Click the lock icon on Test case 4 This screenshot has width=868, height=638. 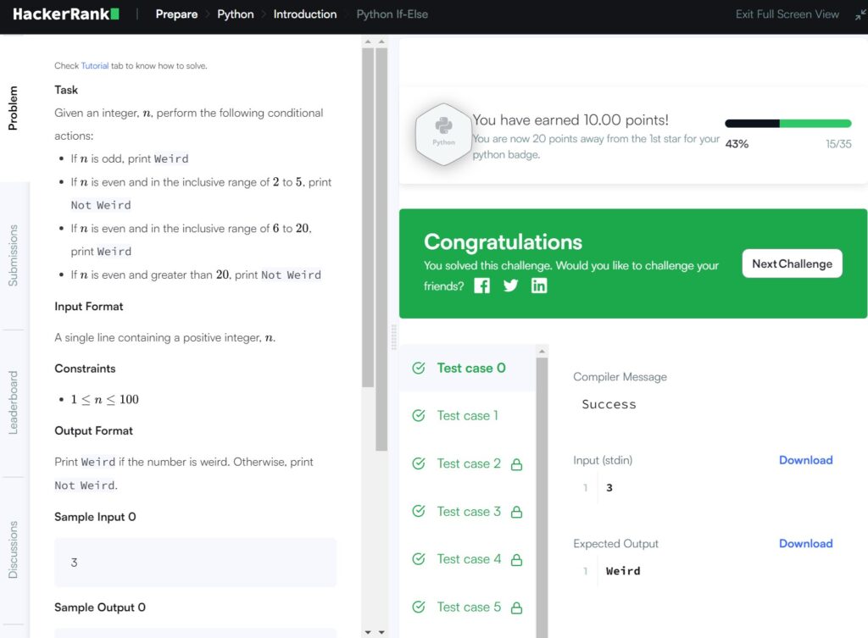pyautogui.click(x=516, y=560)
